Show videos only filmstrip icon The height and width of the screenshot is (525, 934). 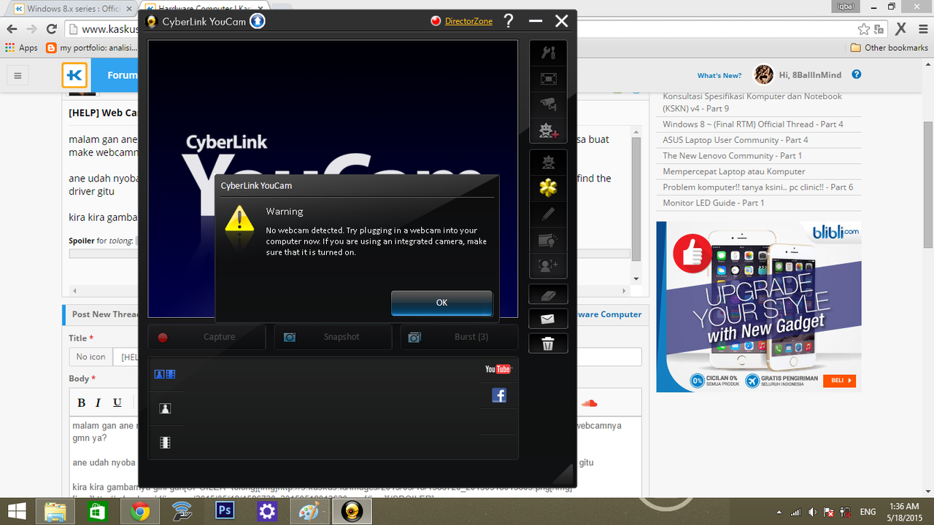[165, 442]
